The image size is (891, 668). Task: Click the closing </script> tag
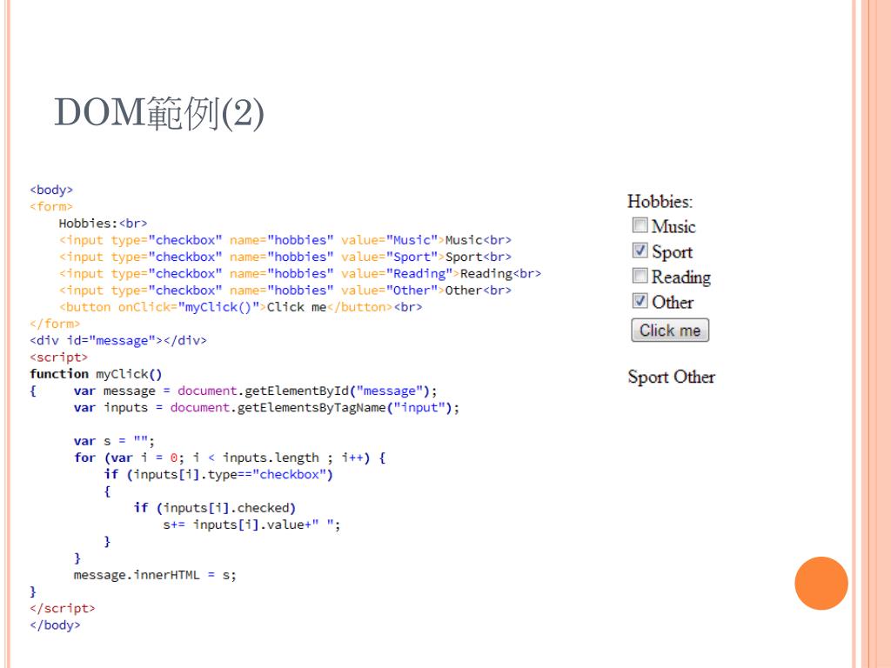pyautogui.click(x=62, y=609)
